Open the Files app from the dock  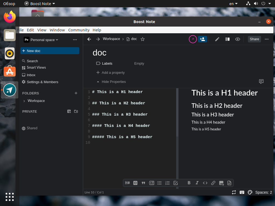click(10, 35)
